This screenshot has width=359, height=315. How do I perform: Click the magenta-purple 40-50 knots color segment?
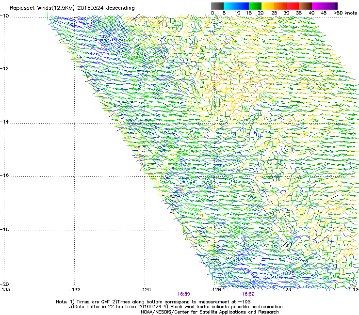pos(325,6)
